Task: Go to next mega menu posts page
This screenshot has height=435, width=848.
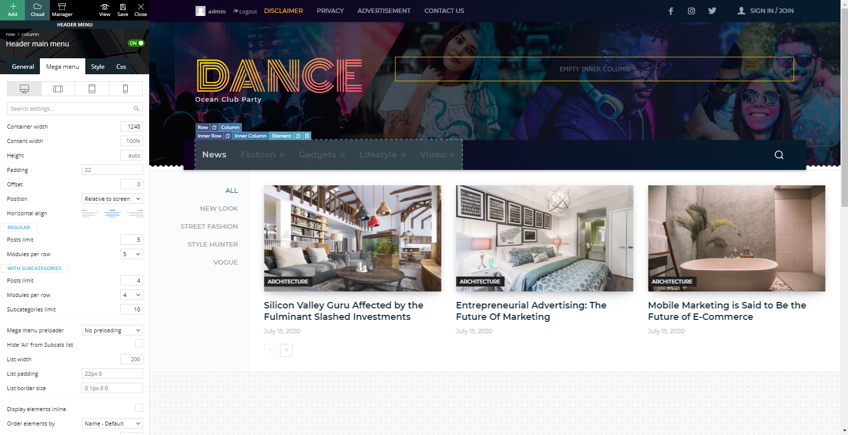Action: point(286,350)
